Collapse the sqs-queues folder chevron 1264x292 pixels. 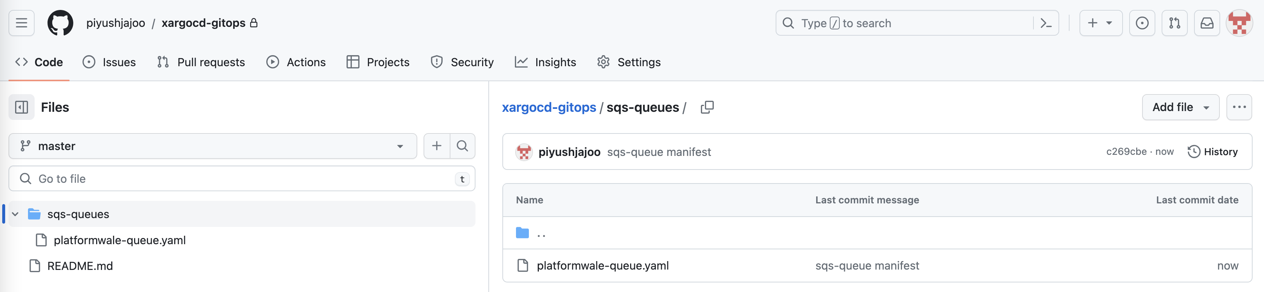(x=15, y=214)
